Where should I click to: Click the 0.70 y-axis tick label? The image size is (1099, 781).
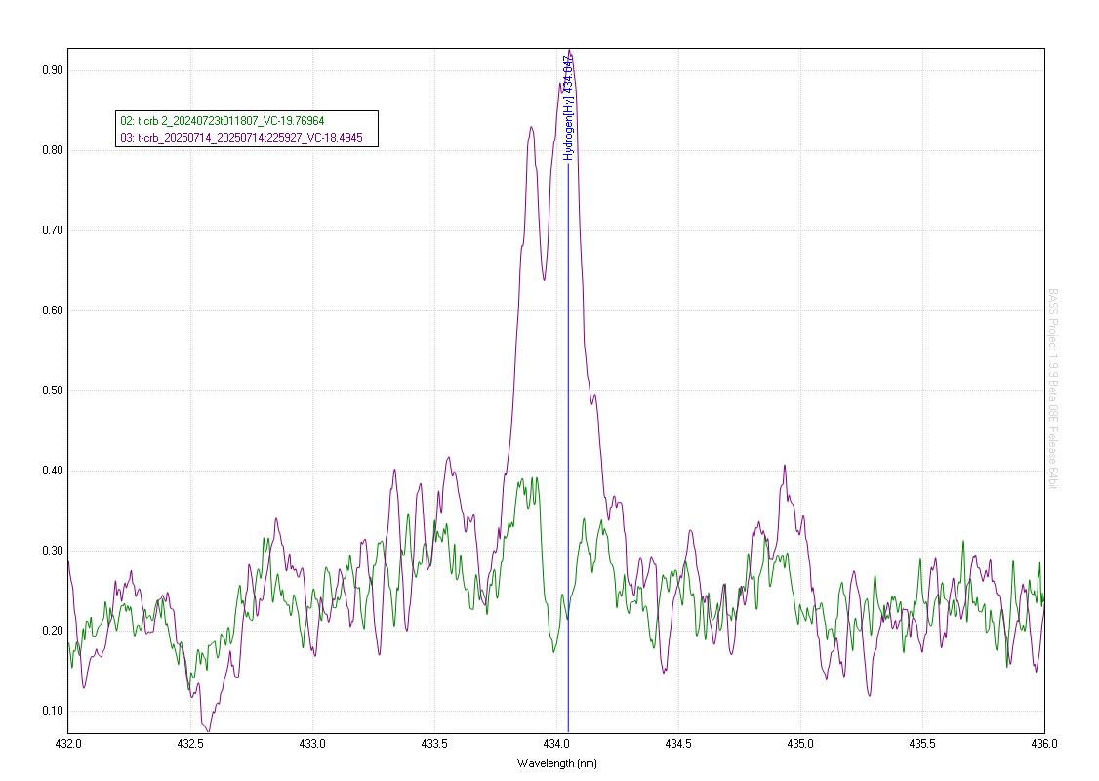[53, 230]
